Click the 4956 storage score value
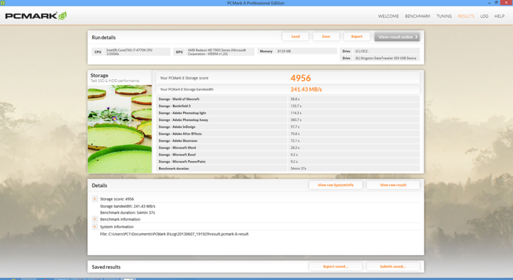 coord(301,78)
